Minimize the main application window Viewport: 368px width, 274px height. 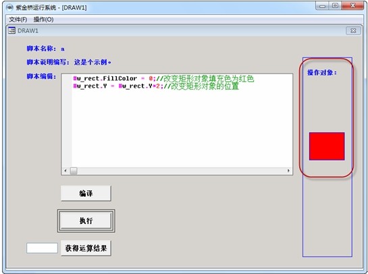coord(323,5)
